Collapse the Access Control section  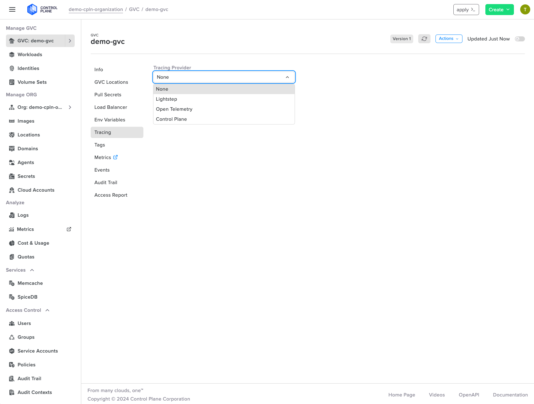47,310
